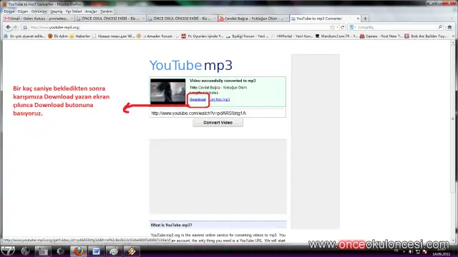Open a new tab with the plus button

[365, 19]
